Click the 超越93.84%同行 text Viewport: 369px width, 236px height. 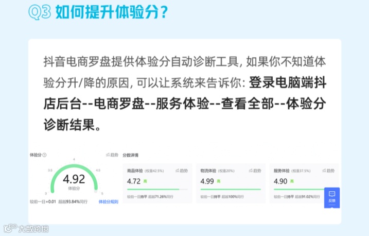coord(73,201)
